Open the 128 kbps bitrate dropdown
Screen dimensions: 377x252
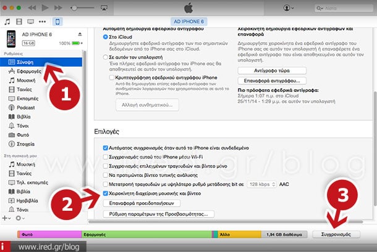pos(262,184)
